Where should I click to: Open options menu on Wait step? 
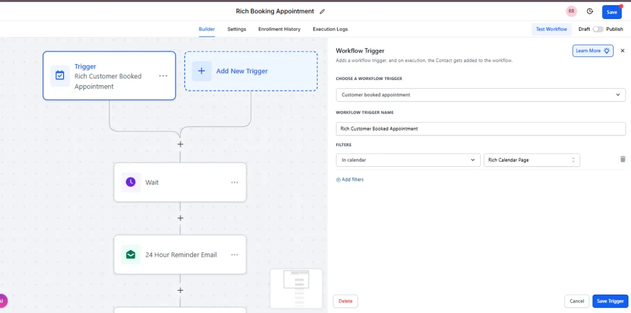[x=235, y=183]
